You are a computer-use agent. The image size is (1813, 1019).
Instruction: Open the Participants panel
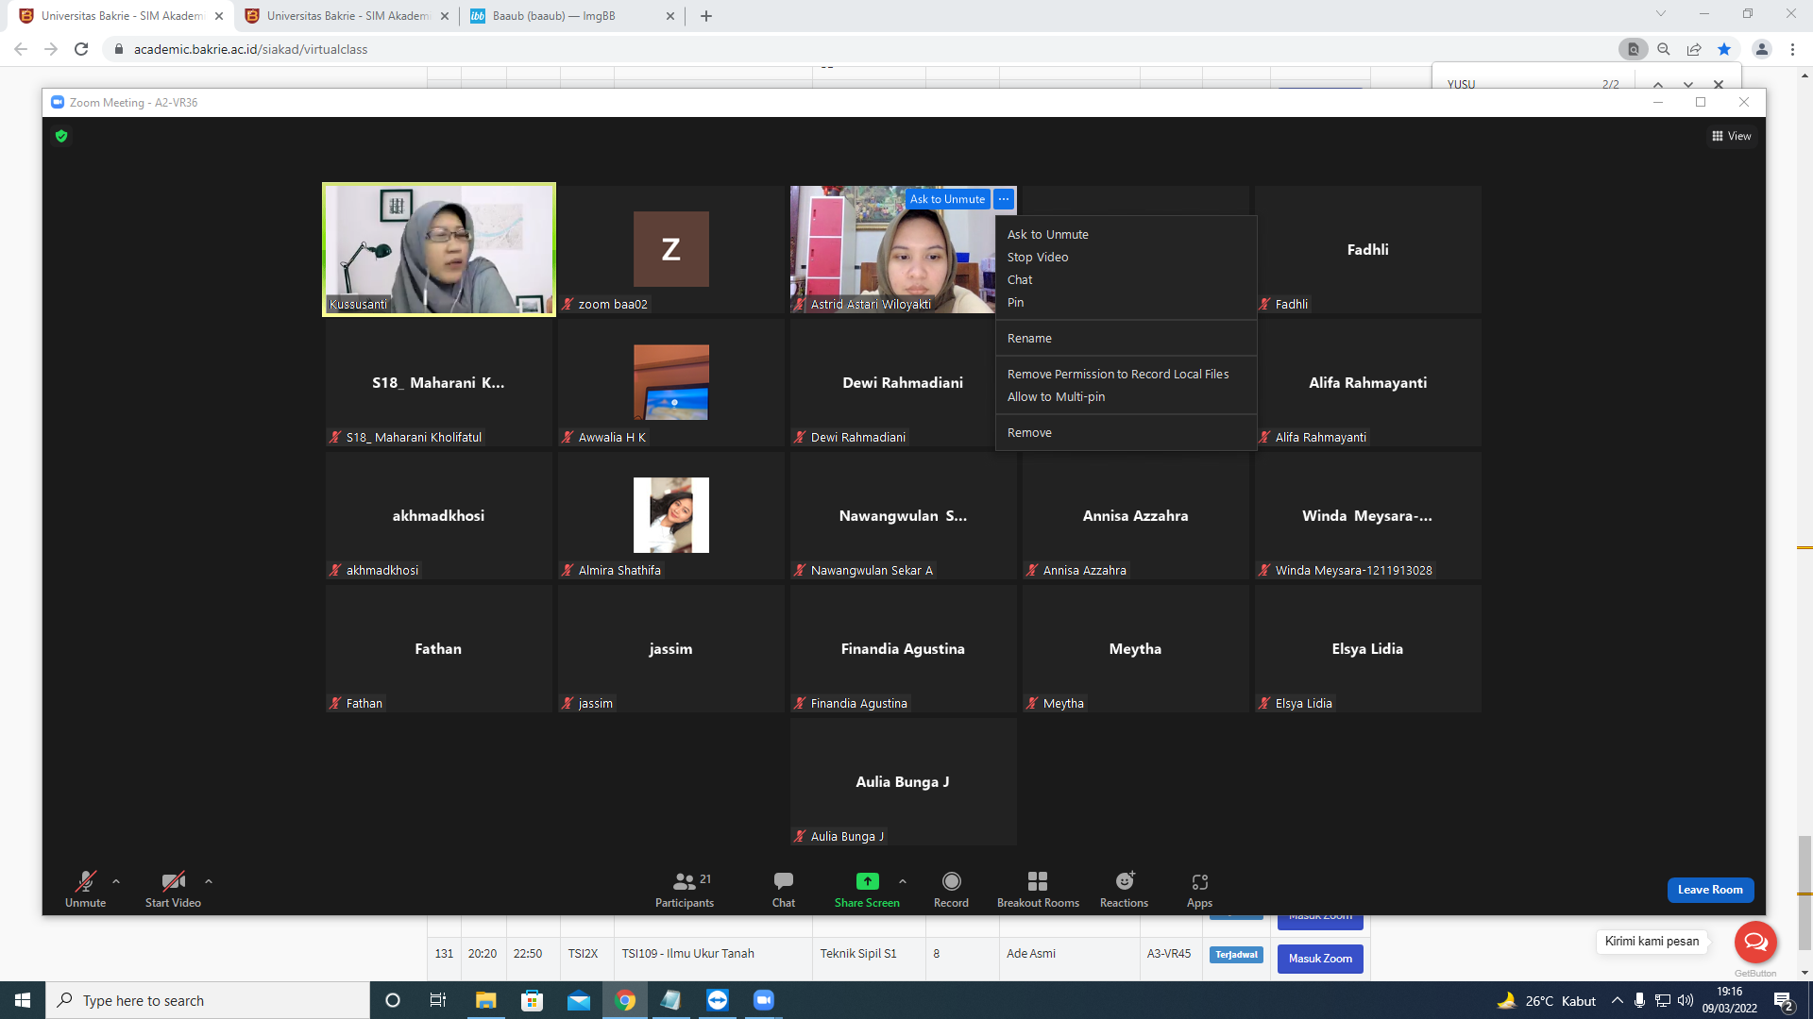coord(685,889)
